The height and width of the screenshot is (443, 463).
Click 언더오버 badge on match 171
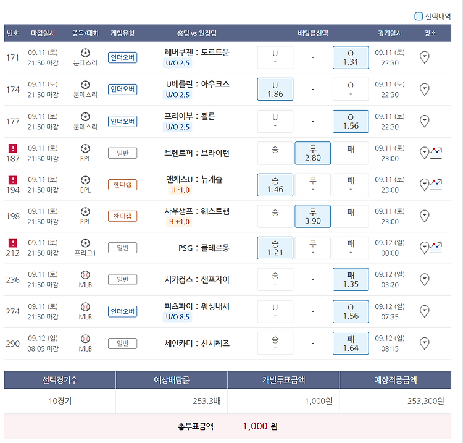123,57
